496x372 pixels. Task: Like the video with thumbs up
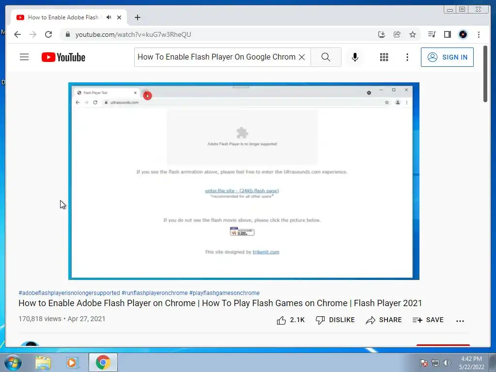291,320
